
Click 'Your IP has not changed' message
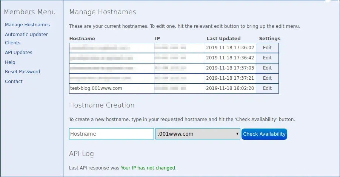coord(148,168)
